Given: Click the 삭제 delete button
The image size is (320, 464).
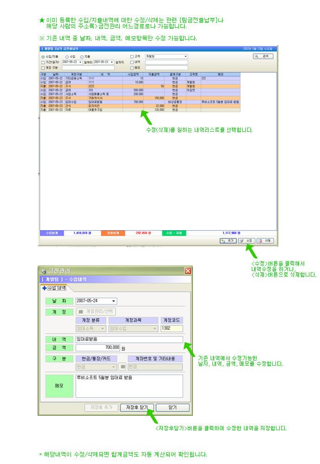Looking at the screenshot, I should pyautogui.click(x=265, y=241).
